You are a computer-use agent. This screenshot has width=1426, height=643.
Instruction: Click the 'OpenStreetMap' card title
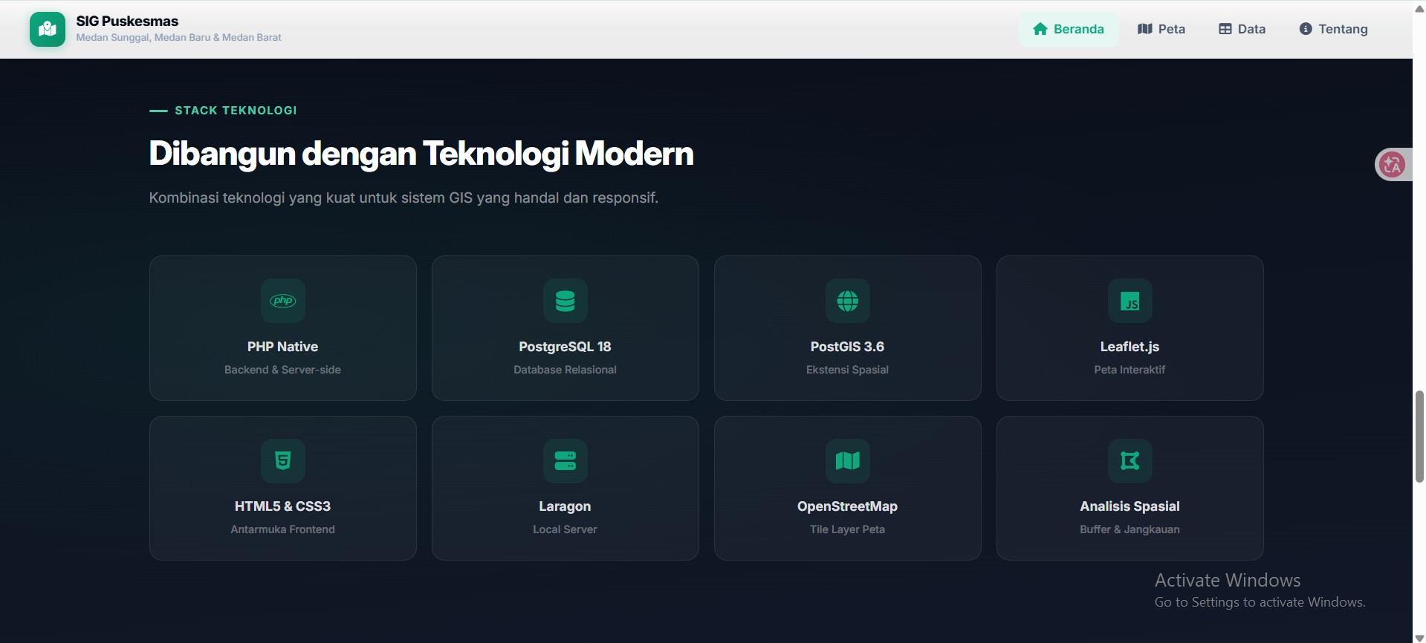tap(847, 506)
